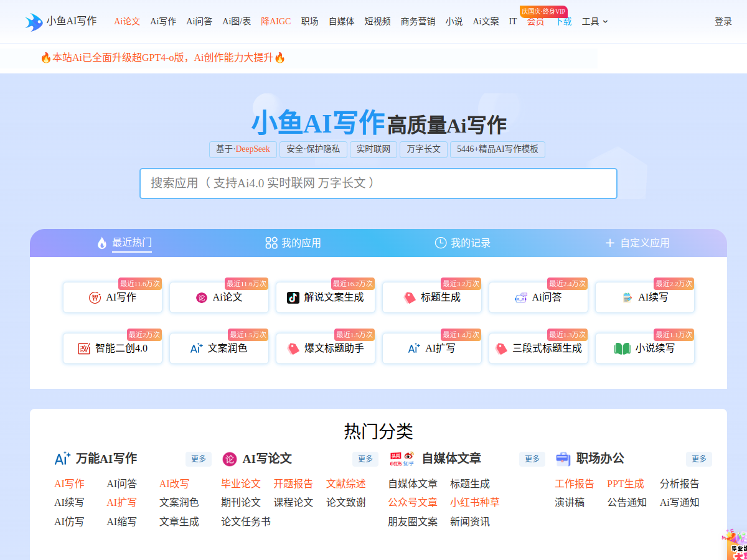Click the plus icon on 自定义应用 tab
This screenshot has width=747, height=560.
click(x=610, y=243)
